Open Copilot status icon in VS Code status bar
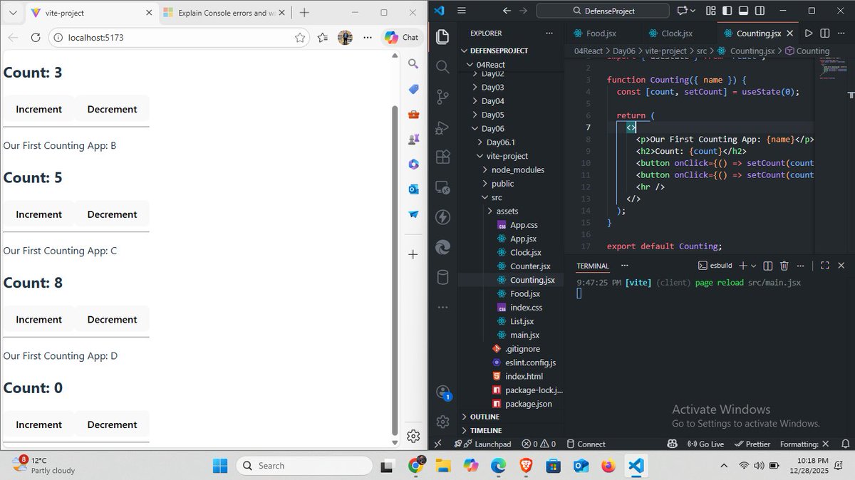The image size is (855, 480). click(x=673, y=444)
